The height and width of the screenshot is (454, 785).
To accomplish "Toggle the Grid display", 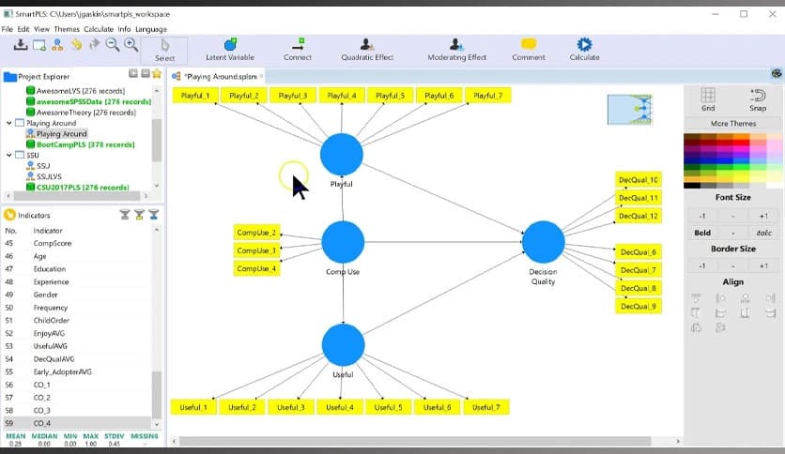I will pyautogui.click(x=708, y=98).
